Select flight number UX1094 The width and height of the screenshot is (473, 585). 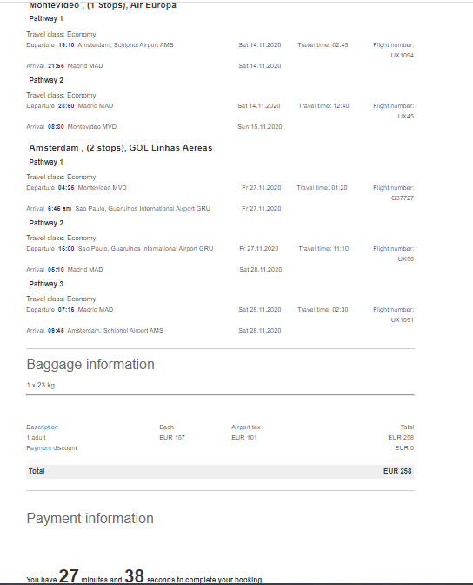(x=403, y=55)
